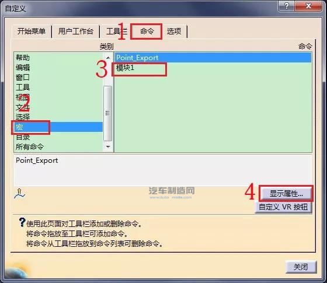Screen dimensions: 327x283
Task: Select the 命令 tab
Action: click(147, 32)
